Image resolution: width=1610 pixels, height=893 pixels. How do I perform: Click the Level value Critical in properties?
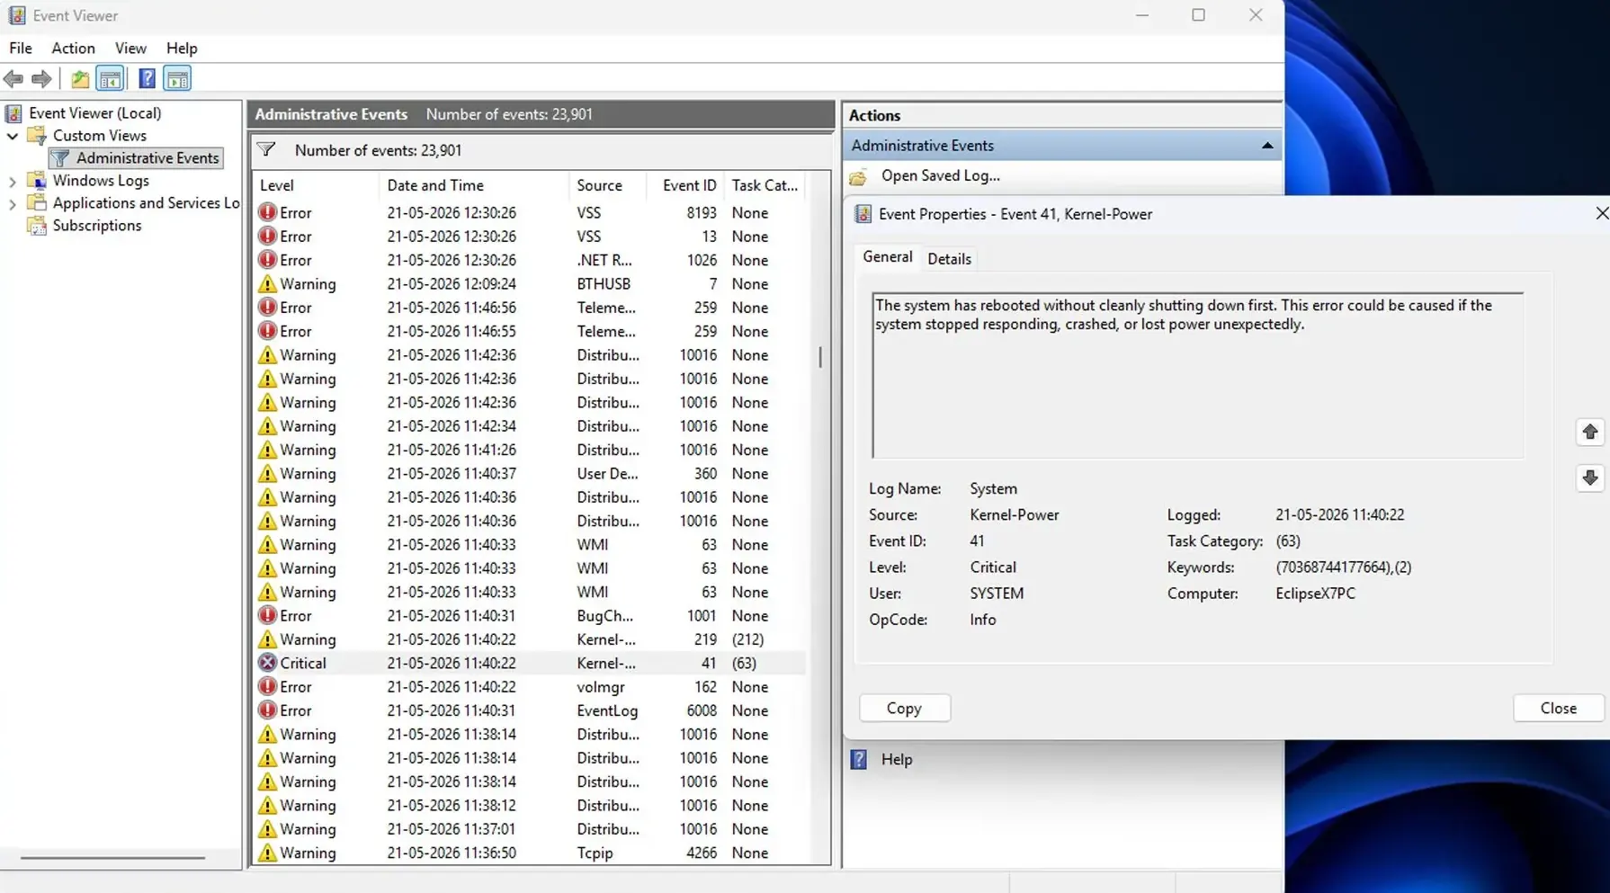993,567
